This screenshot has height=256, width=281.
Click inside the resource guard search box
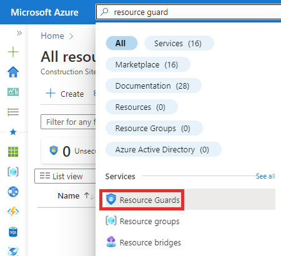point(189,12)
